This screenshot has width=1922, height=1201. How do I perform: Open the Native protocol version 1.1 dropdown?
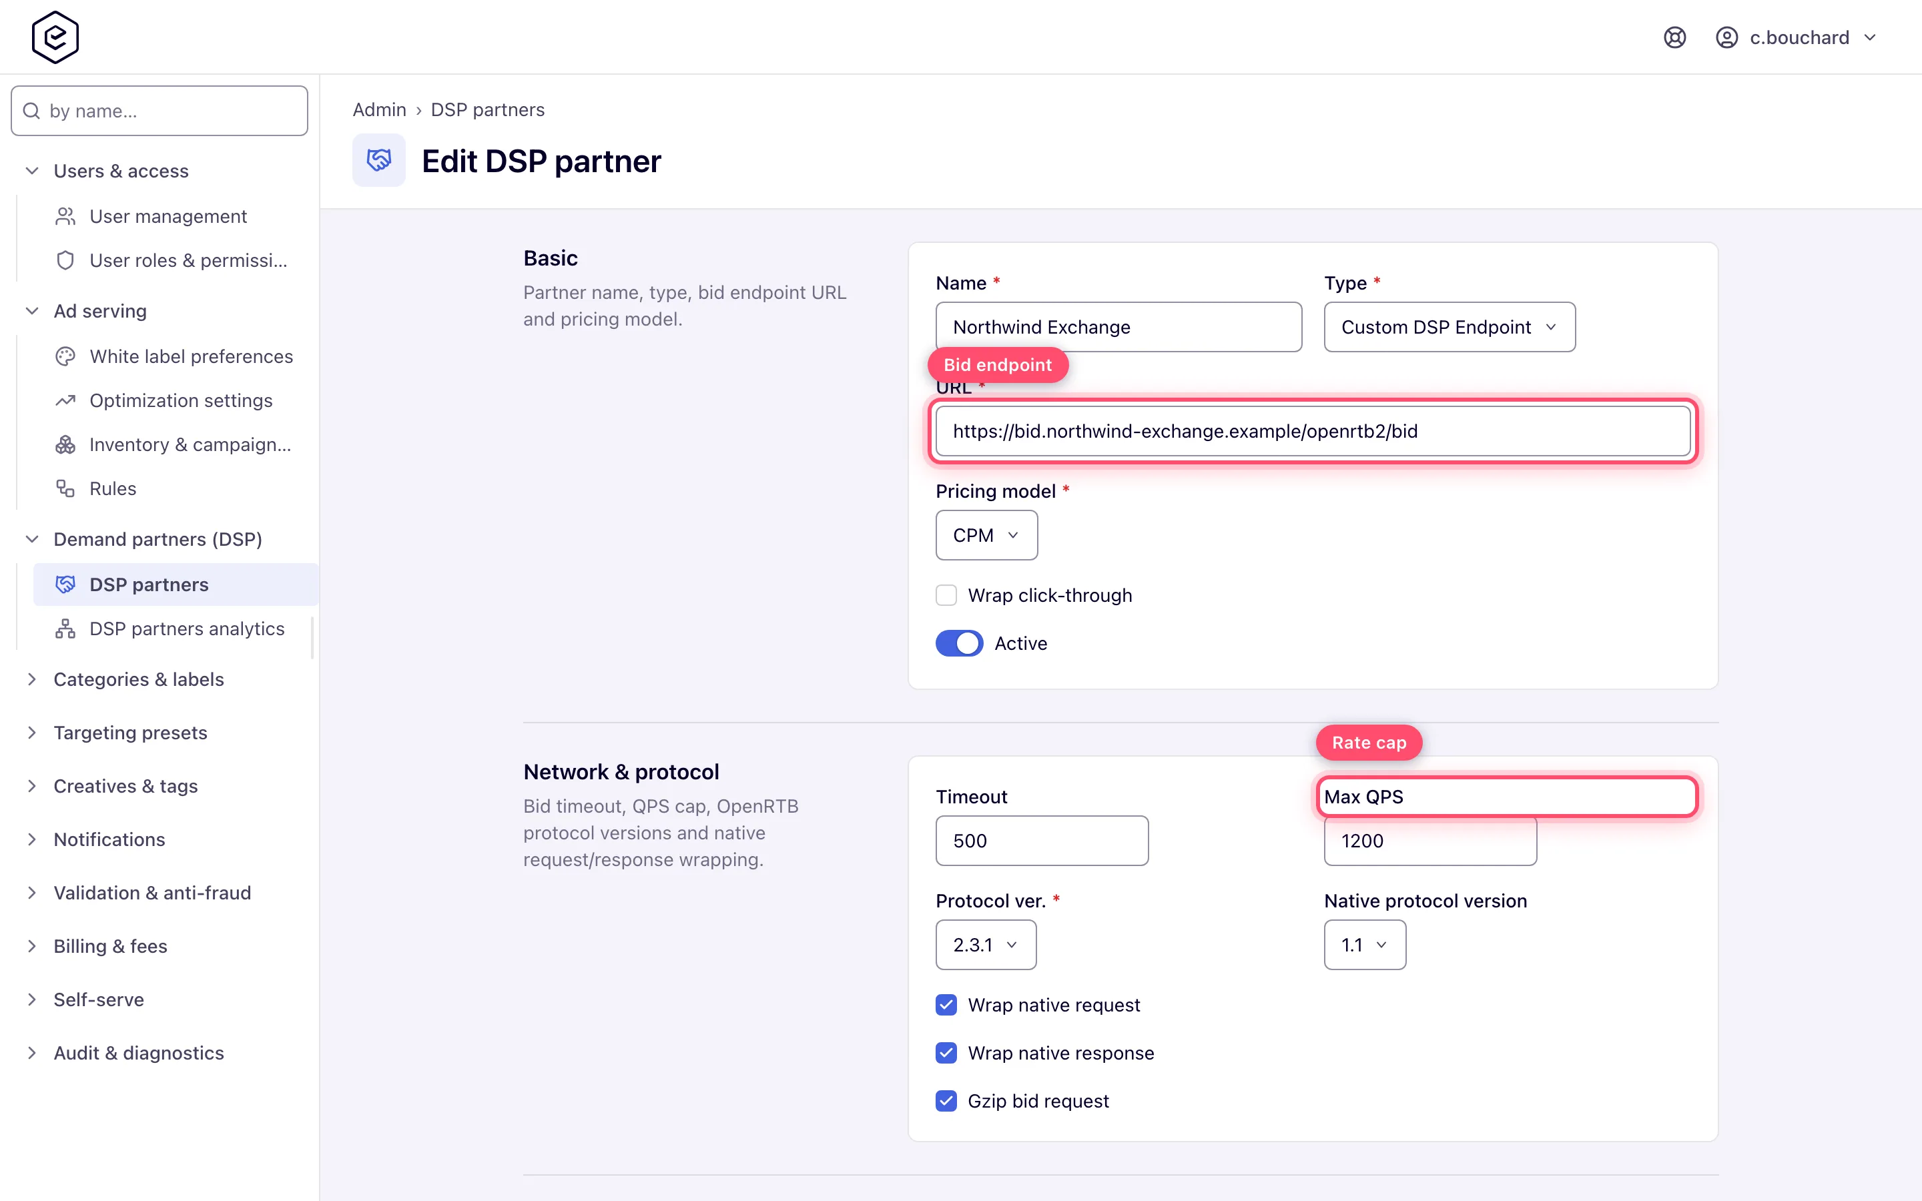1365,945
